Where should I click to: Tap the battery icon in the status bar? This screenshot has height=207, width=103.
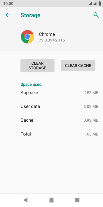click(100, 3)
